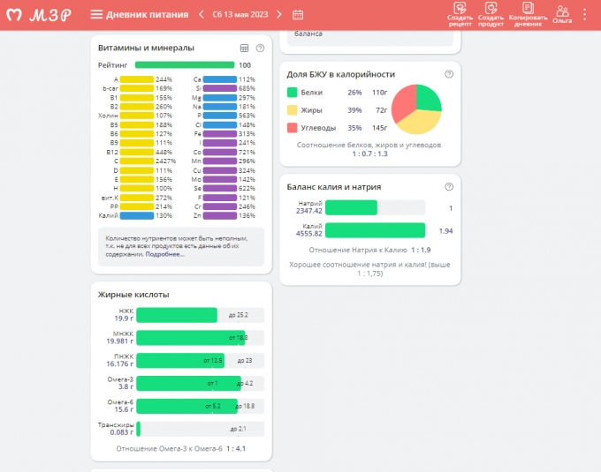
Task: Show table view of Витамины и минералы
Action: [x=245, y=48]
